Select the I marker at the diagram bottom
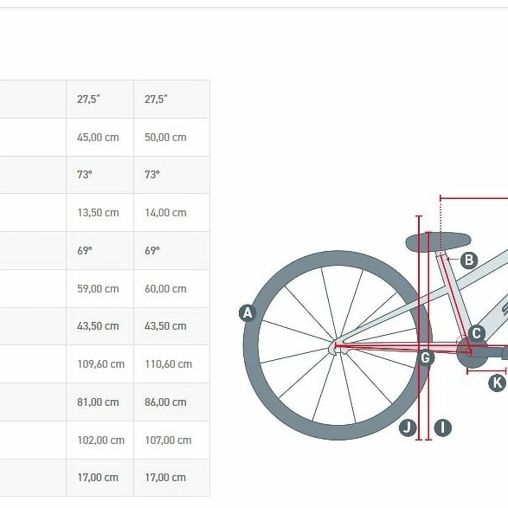508x508 pixels. coord(443,427)
